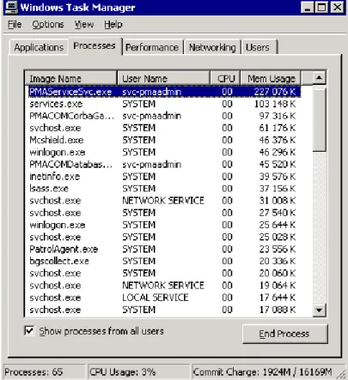Click the vertical scrollbar thumb
This screenshot has width=348, height=380.
click(319, 119)
